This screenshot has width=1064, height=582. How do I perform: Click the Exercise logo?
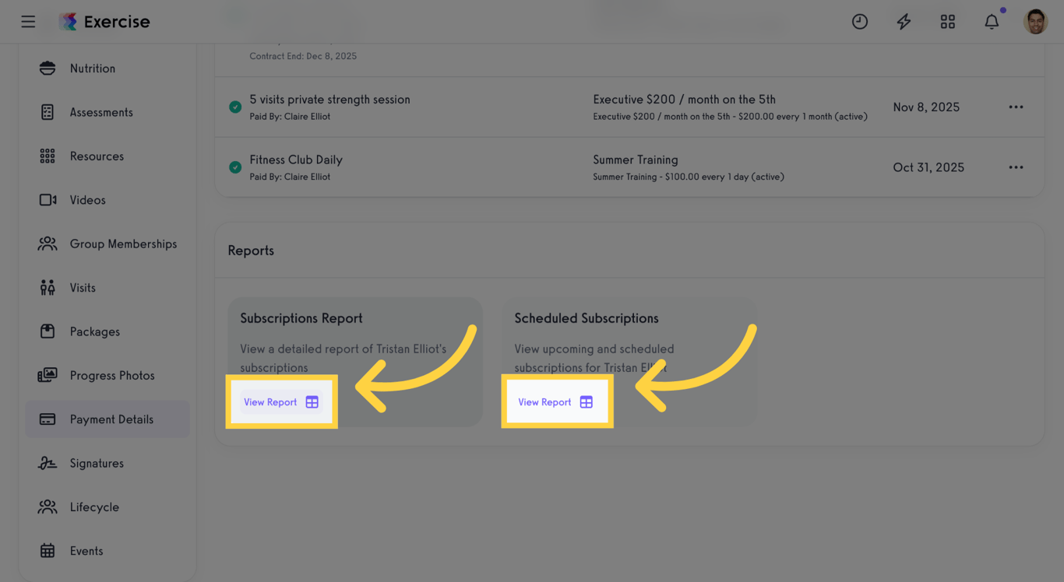(104, 22)
